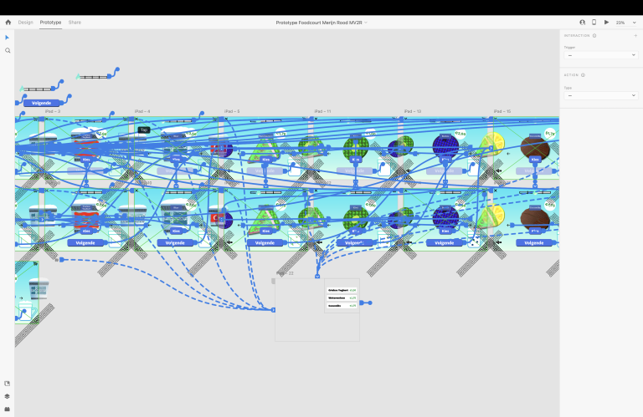The image size is (643, 417).
Task: Click the user profile invite icon
Action: [582, 23]
